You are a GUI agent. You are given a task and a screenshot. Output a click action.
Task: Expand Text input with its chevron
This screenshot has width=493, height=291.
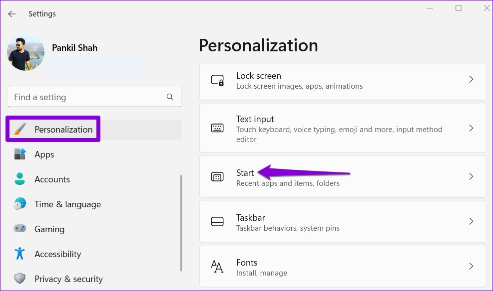471,128
